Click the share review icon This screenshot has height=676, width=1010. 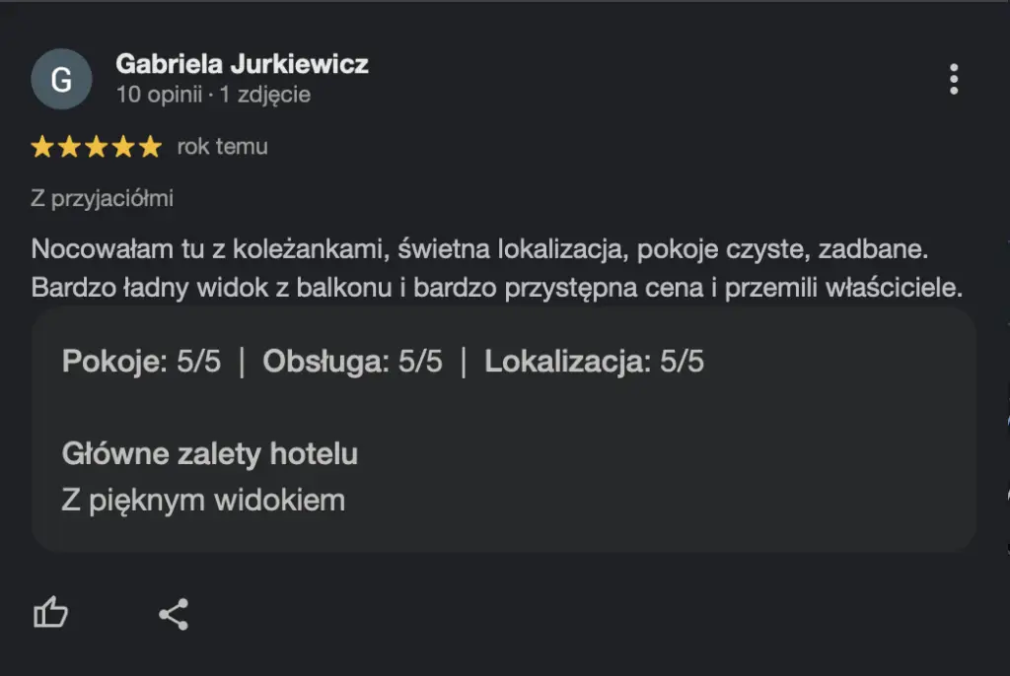(x=174, y=614)
